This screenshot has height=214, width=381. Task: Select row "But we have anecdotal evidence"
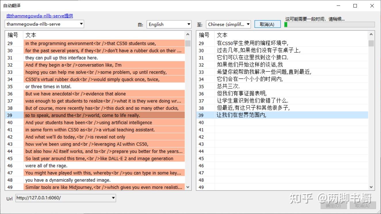(x=95, y=94)
